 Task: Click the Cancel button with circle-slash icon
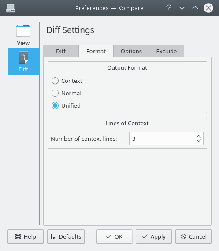[x=193, y=236]
